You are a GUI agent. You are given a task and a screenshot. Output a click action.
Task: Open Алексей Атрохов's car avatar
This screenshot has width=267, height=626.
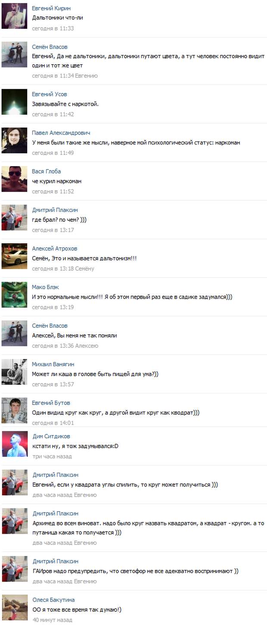click(14, 256)
